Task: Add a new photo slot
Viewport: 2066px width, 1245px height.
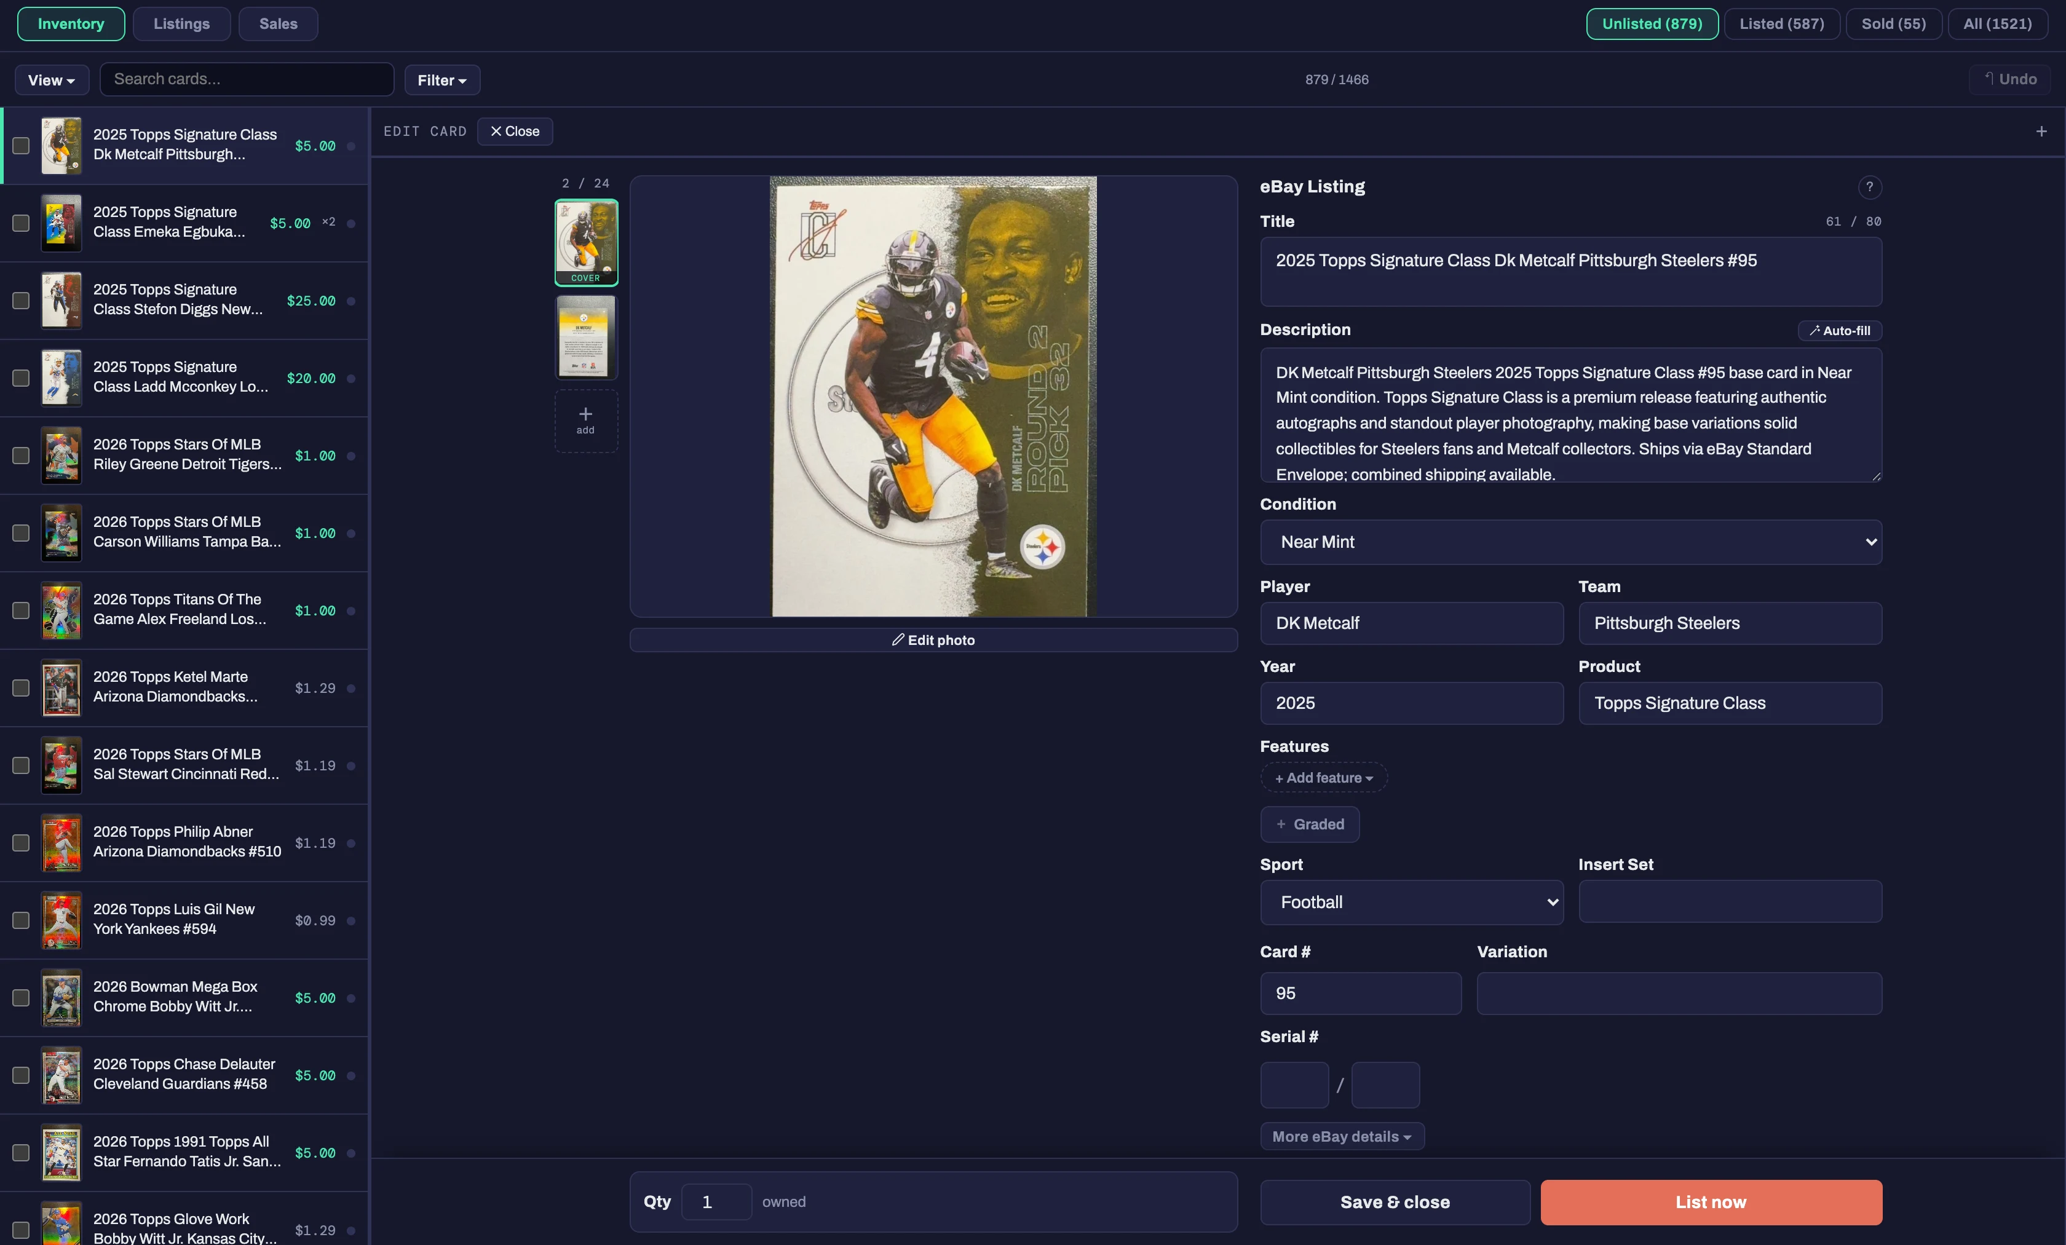Action: tap(585, 421)
